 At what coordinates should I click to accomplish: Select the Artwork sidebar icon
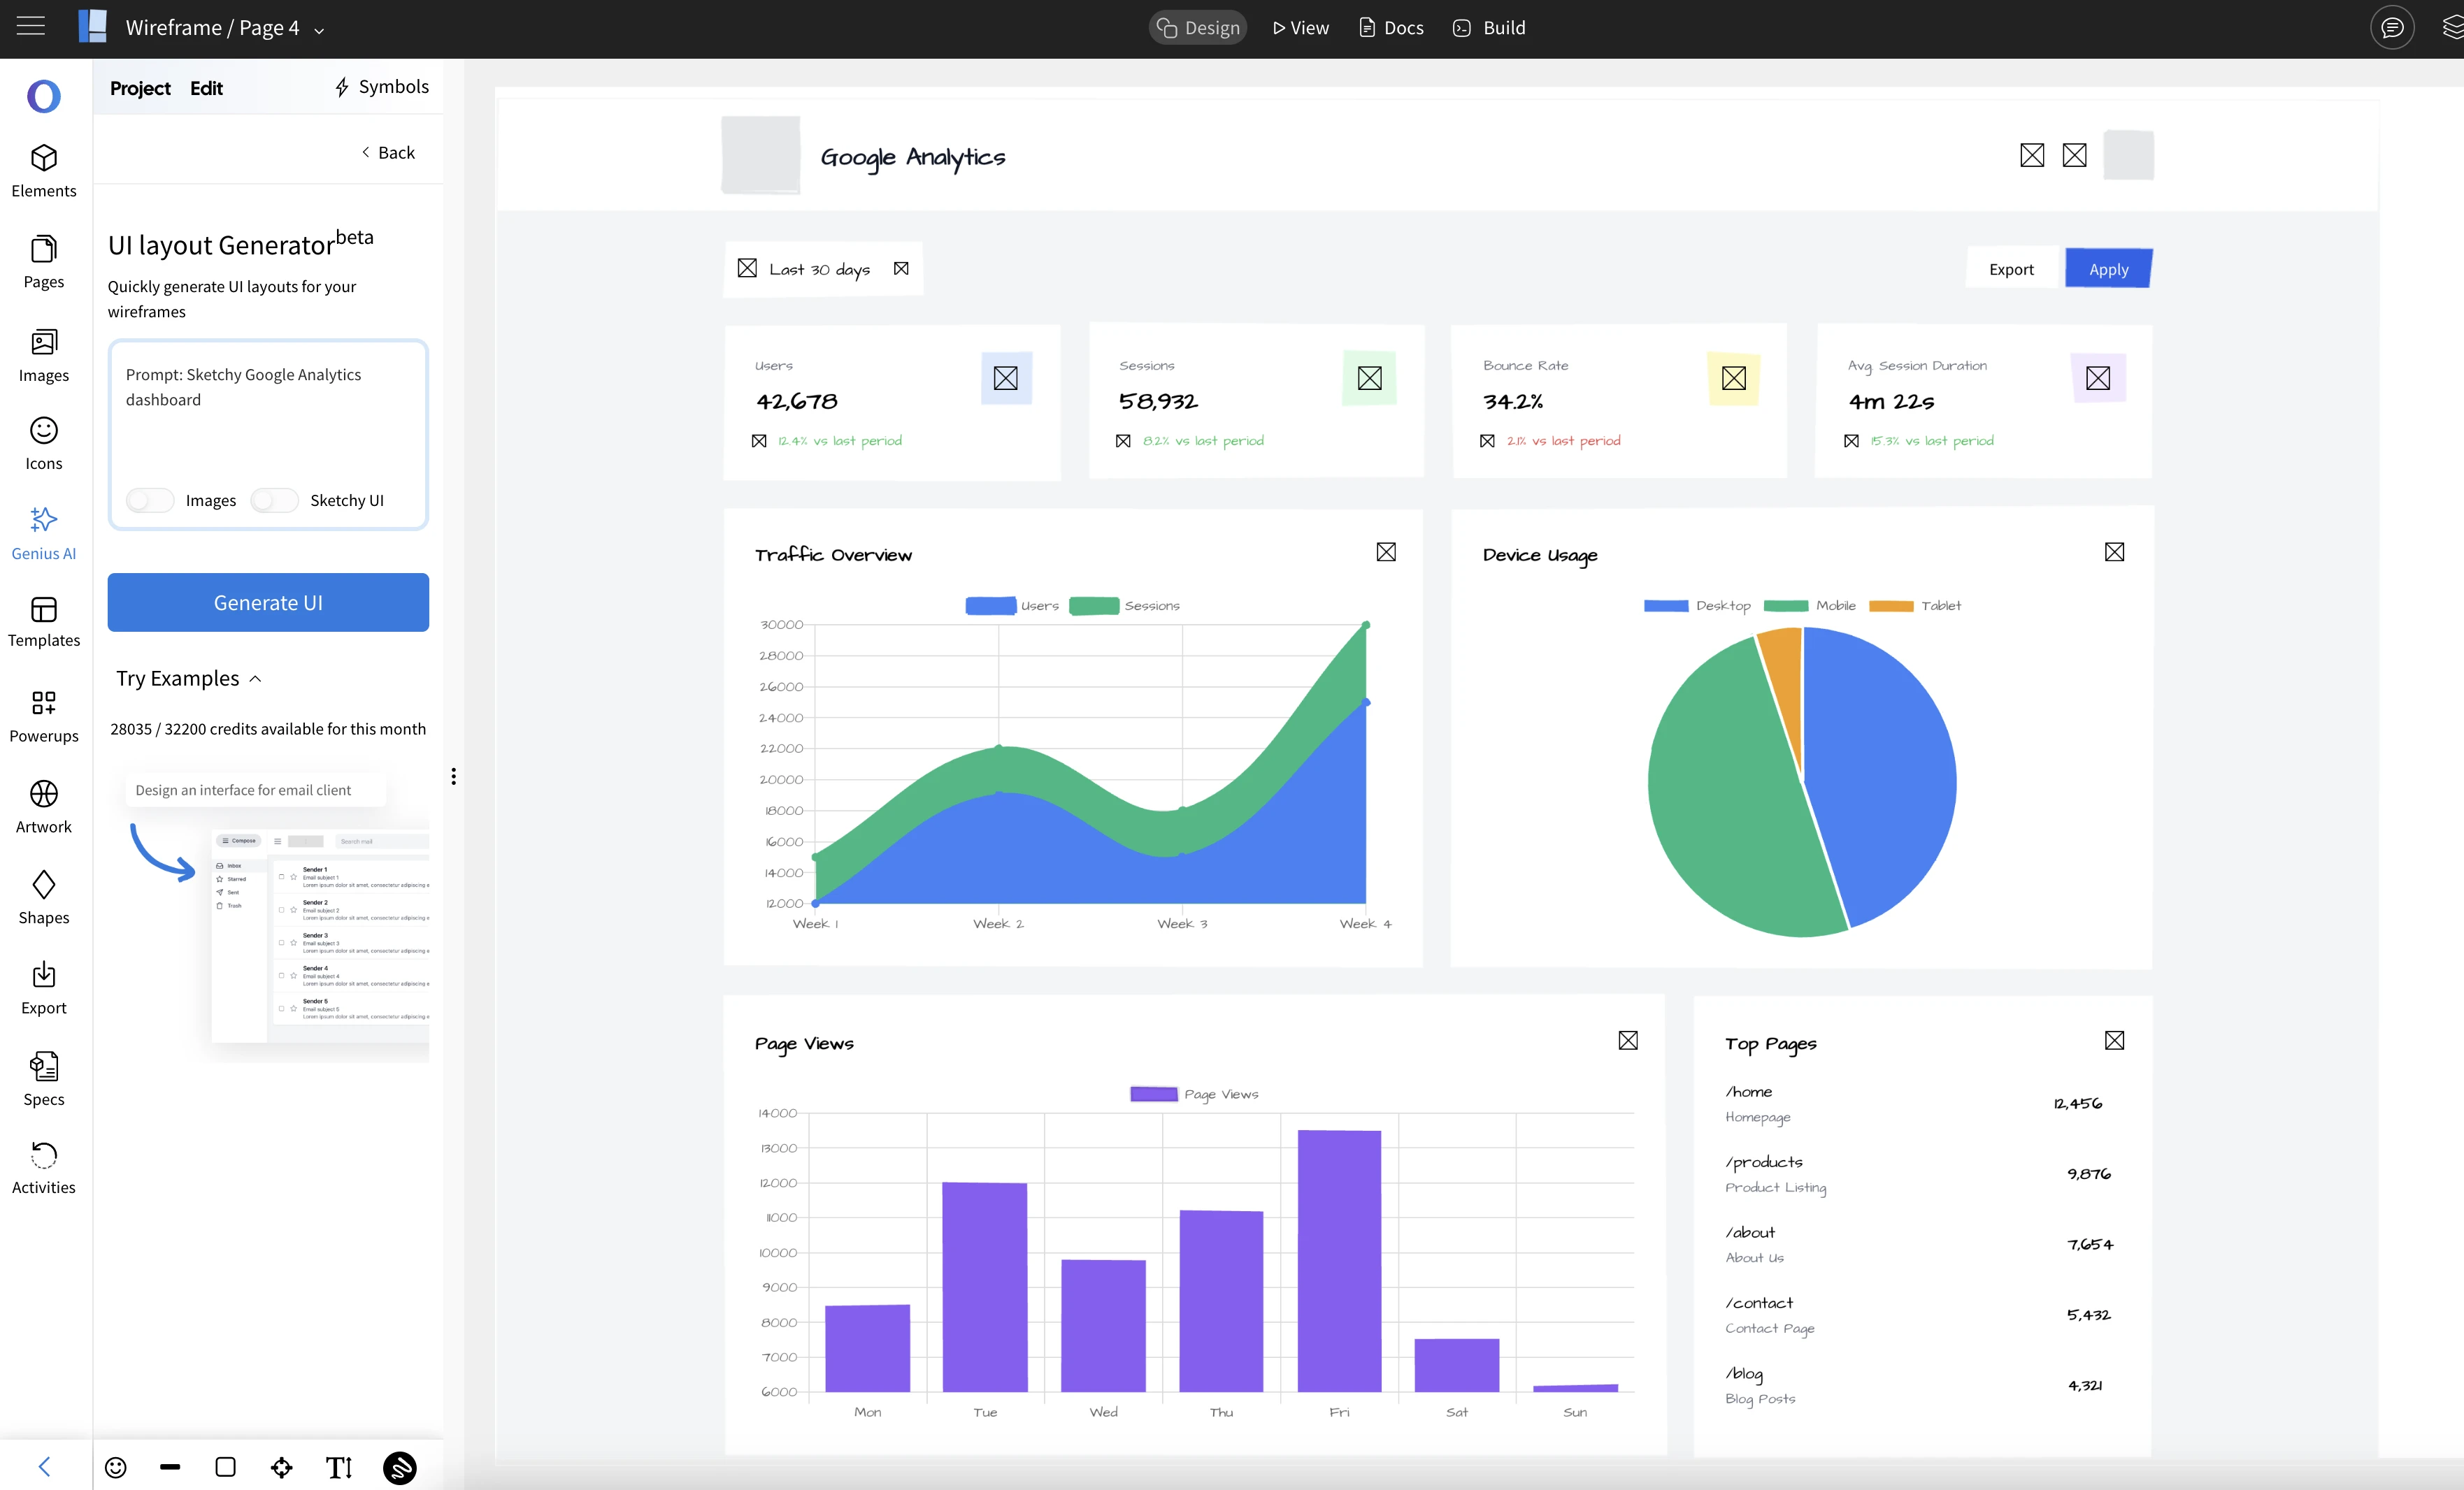point(43,807)
